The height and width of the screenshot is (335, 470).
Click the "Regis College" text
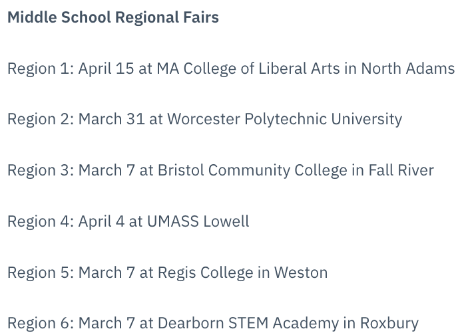[x=205, y=273]
